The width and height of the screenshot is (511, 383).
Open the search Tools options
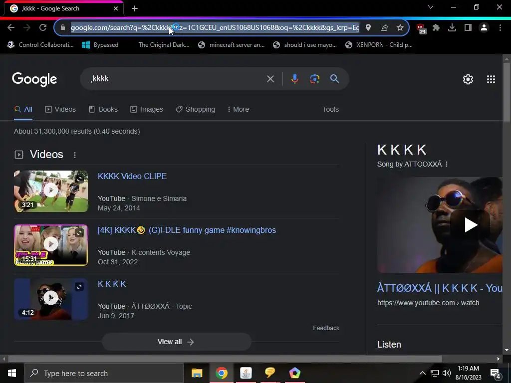click(x=330, y=109)
